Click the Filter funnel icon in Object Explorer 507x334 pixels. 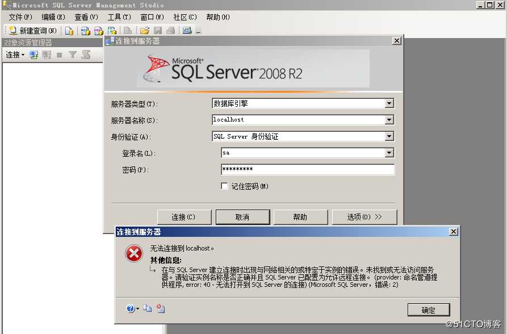click(x=73, y=55)
